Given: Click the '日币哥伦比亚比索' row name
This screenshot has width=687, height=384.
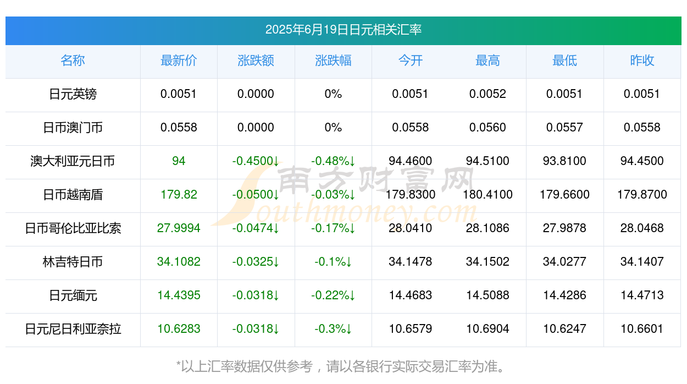Looking at the screenshot, I should 73,228.
